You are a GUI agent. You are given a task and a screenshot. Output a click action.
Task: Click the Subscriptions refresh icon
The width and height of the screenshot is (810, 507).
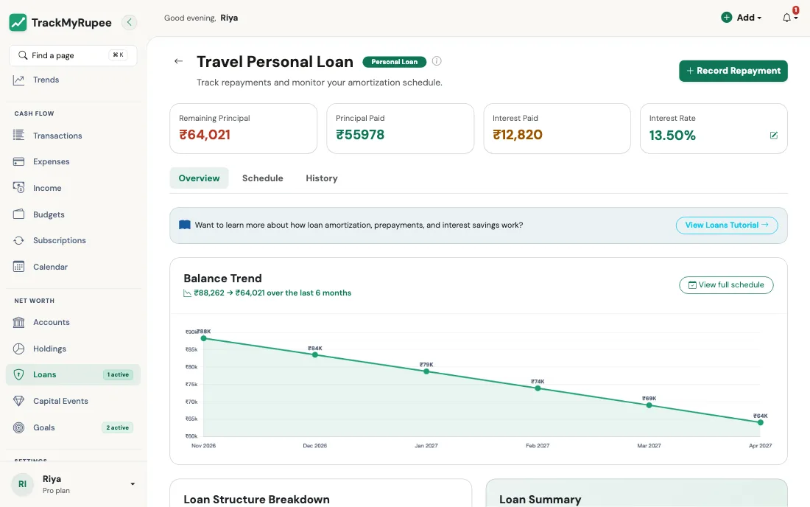[18, 240]
